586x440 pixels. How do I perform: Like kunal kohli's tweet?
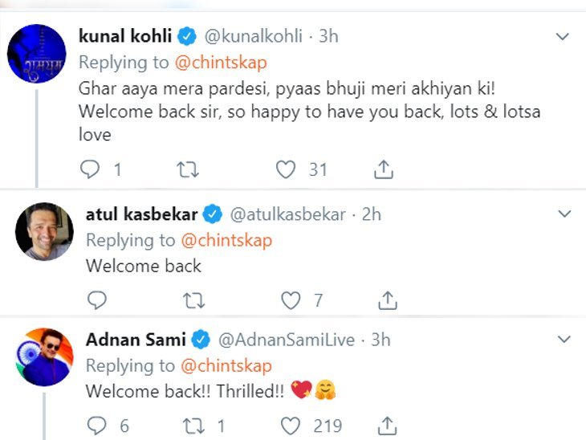286,169
